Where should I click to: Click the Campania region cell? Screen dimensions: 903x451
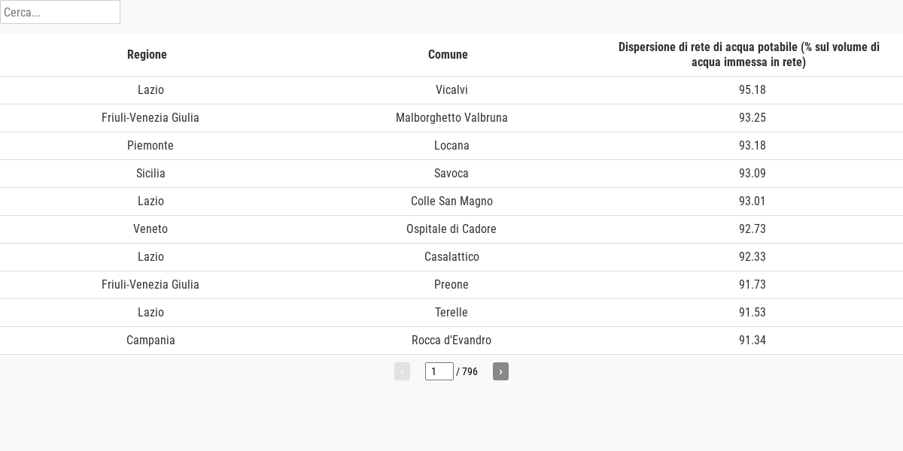pos(150,341)
